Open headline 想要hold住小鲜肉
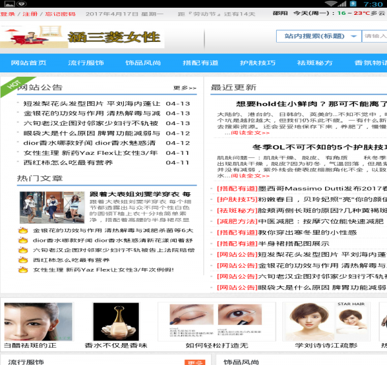The width and height of the screenshot is (387, 365). pos(312,104)
